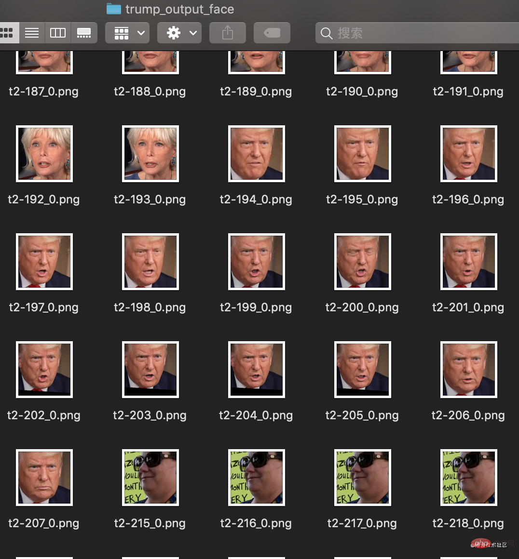
Task: Open the gear action menu
Action: 181,33
